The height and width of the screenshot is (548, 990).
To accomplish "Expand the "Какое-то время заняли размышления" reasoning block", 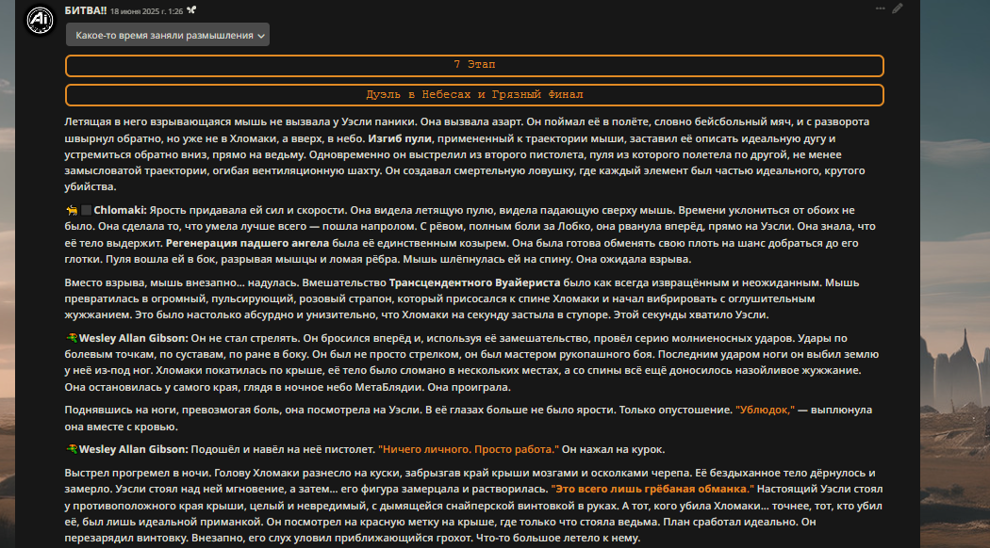I will coord(167,36).
